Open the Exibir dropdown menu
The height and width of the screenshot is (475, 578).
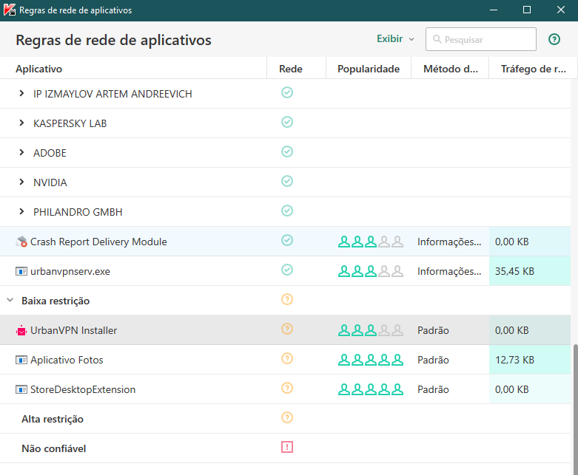395,39
